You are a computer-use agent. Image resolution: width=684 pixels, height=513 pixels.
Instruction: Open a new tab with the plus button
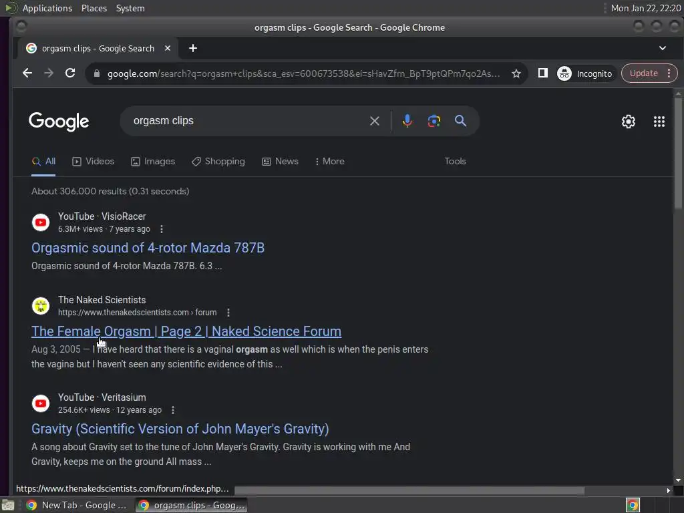pyautogui.click(x=193, y=48)
